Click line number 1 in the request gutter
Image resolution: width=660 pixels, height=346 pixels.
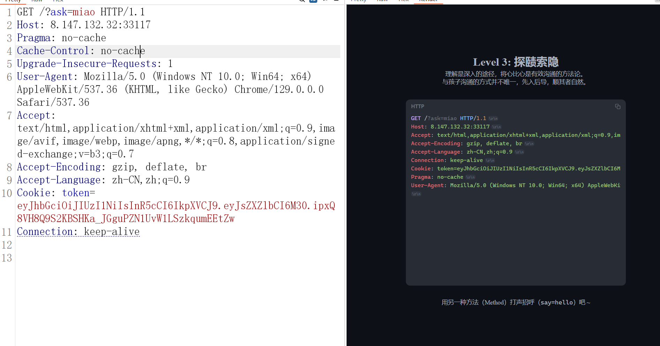9,12
